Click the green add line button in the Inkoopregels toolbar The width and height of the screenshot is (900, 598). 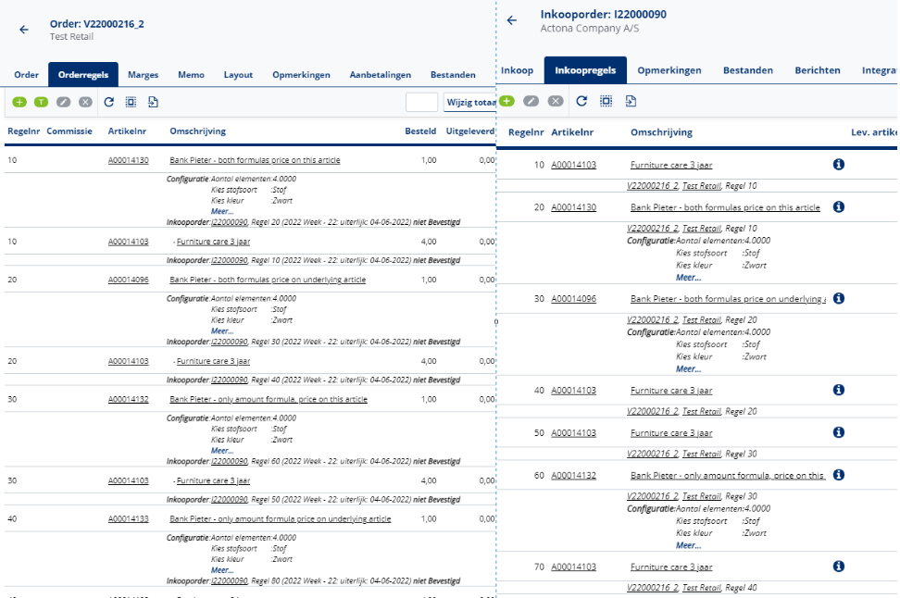point(507,101)
